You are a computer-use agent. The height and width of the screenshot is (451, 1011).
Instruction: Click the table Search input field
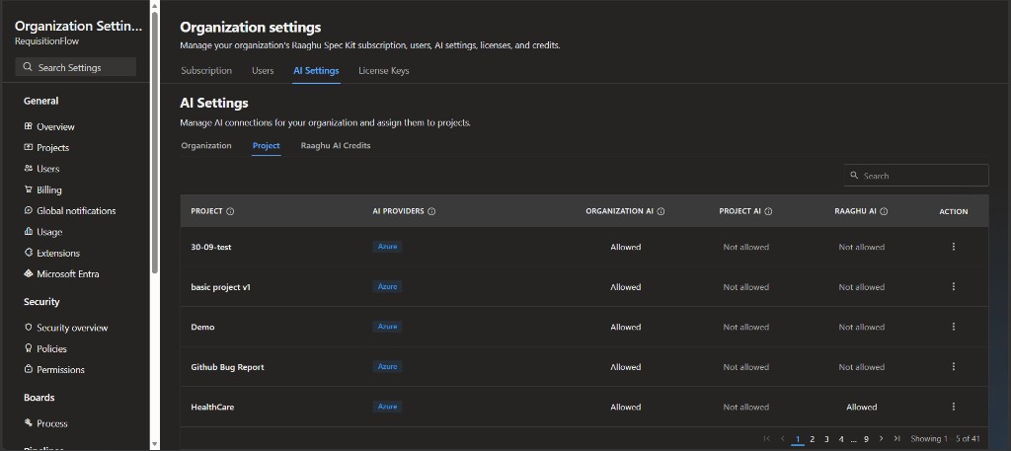[x=916, y=176]
